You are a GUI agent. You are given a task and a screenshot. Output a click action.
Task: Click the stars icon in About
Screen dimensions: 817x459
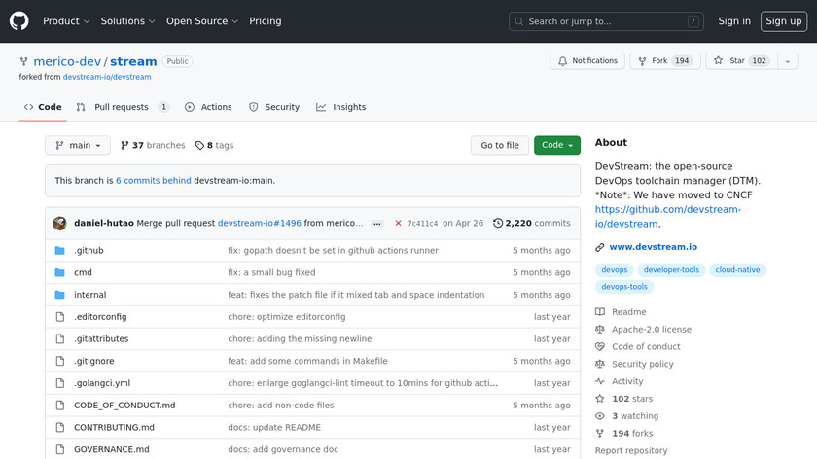coord(600,399)
